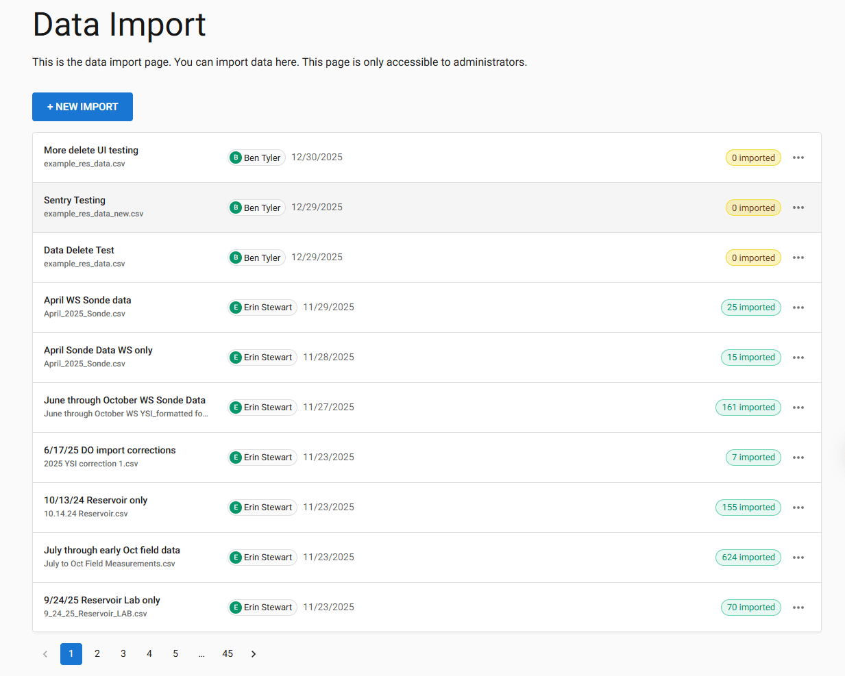Open options menu for April Sonde Data WS only
845x676 pixels.
pos(798,358)
